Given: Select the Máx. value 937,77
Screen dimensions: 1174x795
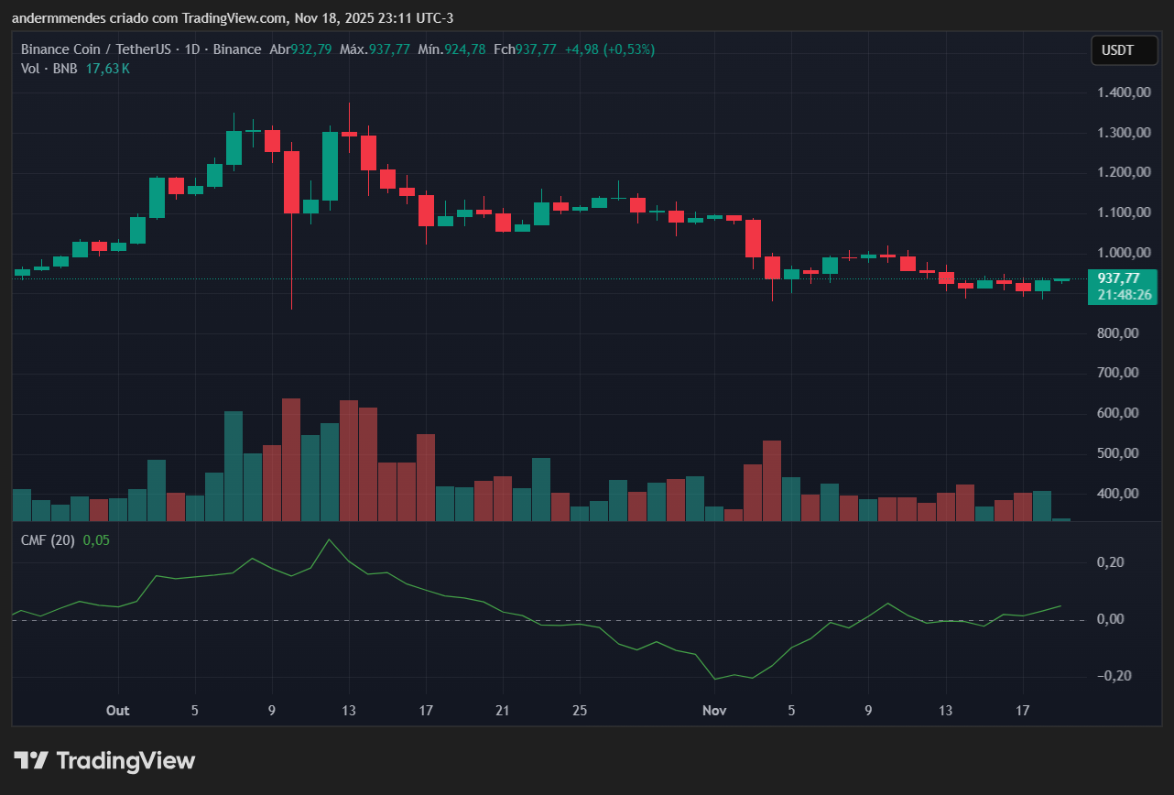Looking at the screenshot, I should point(388,49).
